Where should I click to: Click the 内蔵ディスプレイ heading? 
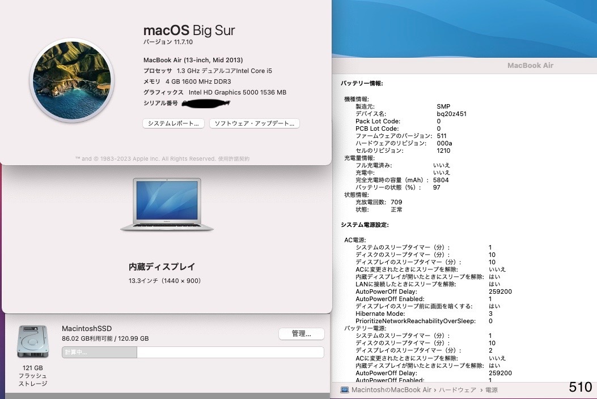[x=162, y=267]
